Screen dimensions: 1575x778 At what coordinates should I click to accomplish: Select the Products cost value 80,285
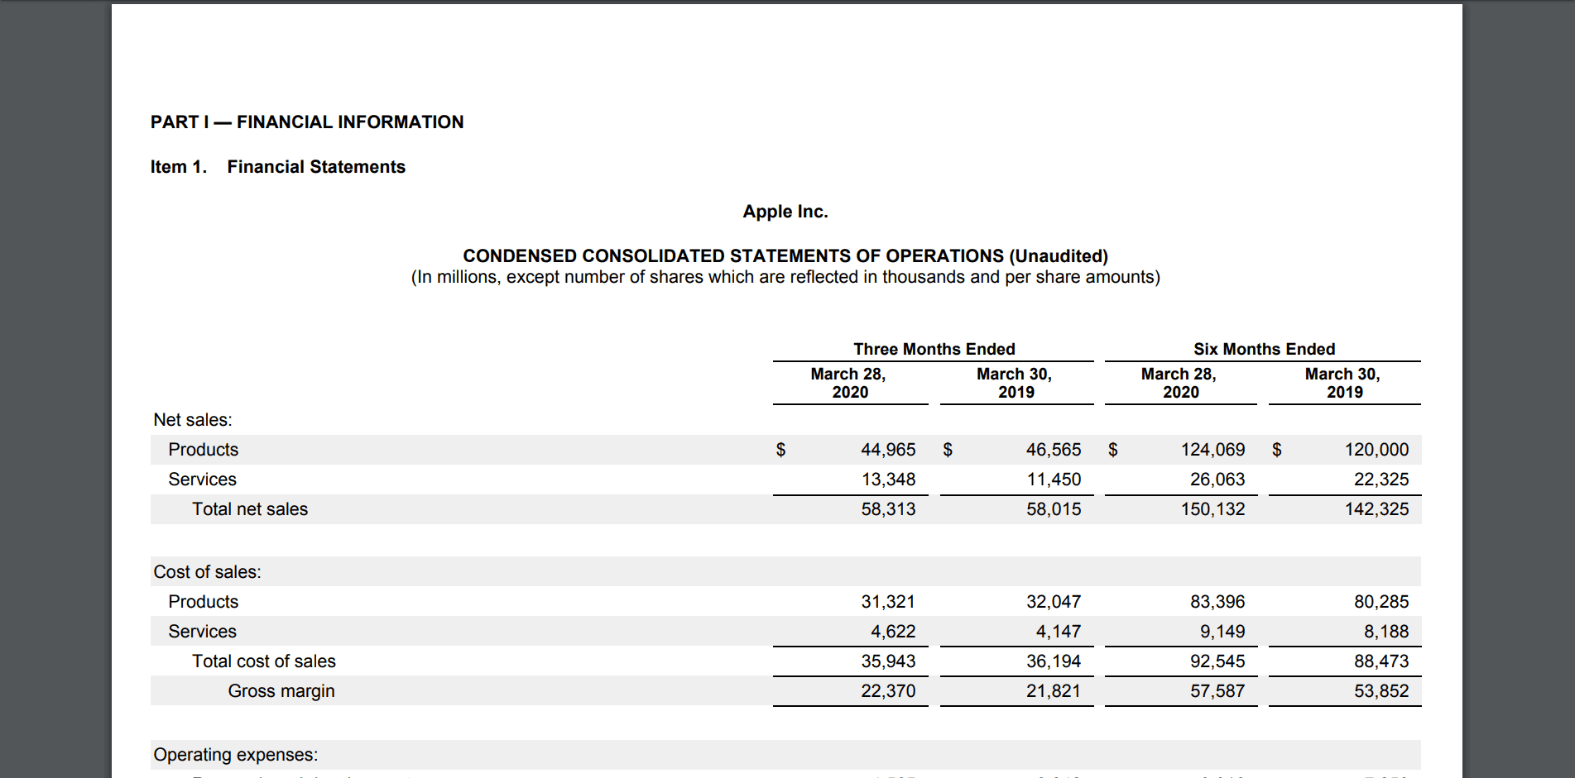(x=1381, y=602)
